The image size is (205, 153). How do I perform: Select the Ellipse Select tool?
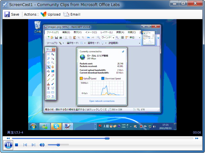[x=48, y=62]
